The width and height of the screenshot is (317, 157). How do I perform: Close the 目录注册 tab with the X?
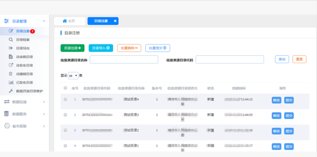[115, 21]
